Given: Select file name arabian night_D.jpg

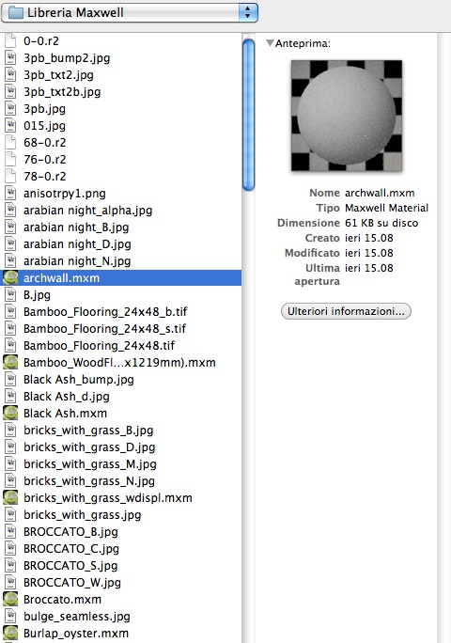Looking at the screenshot, I should [x=77, y=244].
